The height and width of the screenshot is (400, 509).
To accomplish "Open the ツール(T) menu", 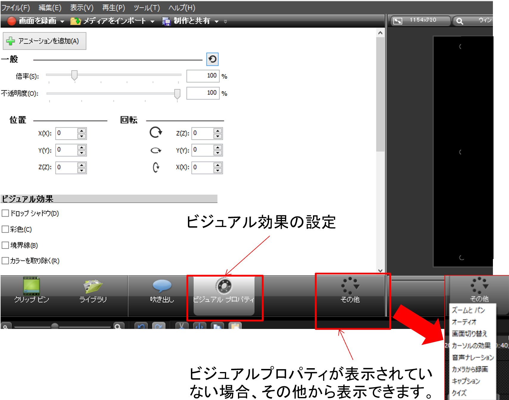I will click(x=147, y=8).
